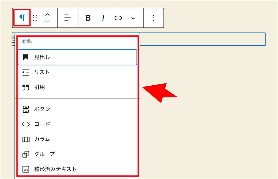Toggle bold formatting
This screenshot has width=278, height=179.
click(88, 18)
